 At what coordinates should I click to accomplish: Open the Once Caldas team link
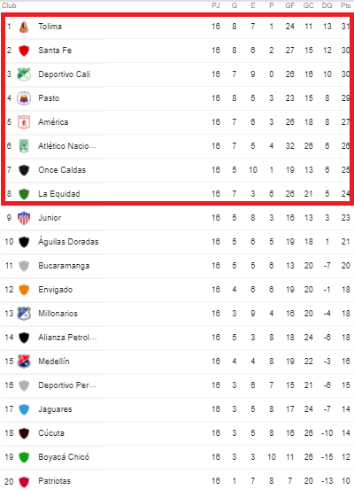tap(62, 170)
